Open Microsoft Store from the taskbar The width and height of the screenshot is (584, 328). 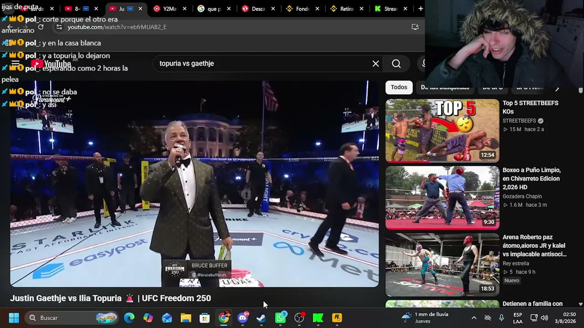pos(204,318)
